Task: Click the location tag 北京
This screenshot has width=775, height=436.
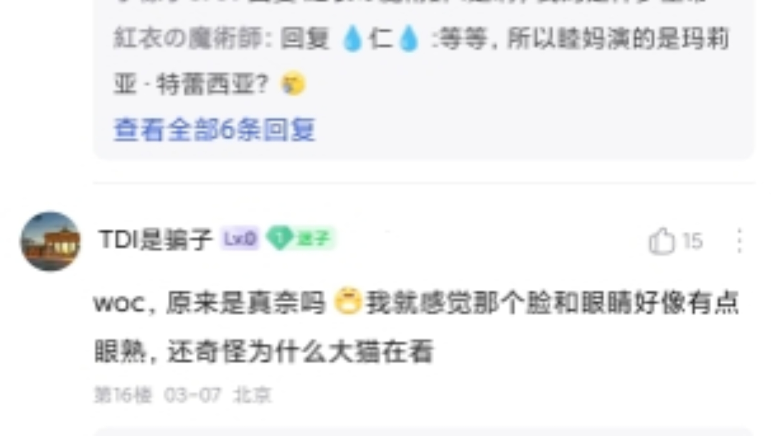Action: pyautogui.click(x=252, y=395)
